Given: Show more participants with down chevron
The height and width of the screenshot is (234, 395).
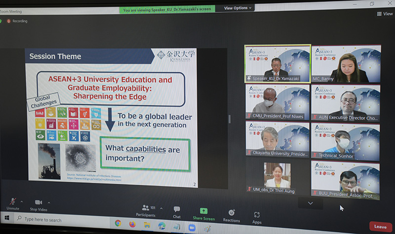Looking at the screenshot, I should tap(310, 202).
